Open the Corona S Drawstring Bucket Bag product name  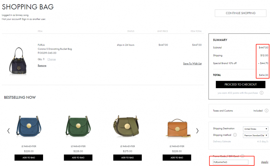[x=55, y=49]
